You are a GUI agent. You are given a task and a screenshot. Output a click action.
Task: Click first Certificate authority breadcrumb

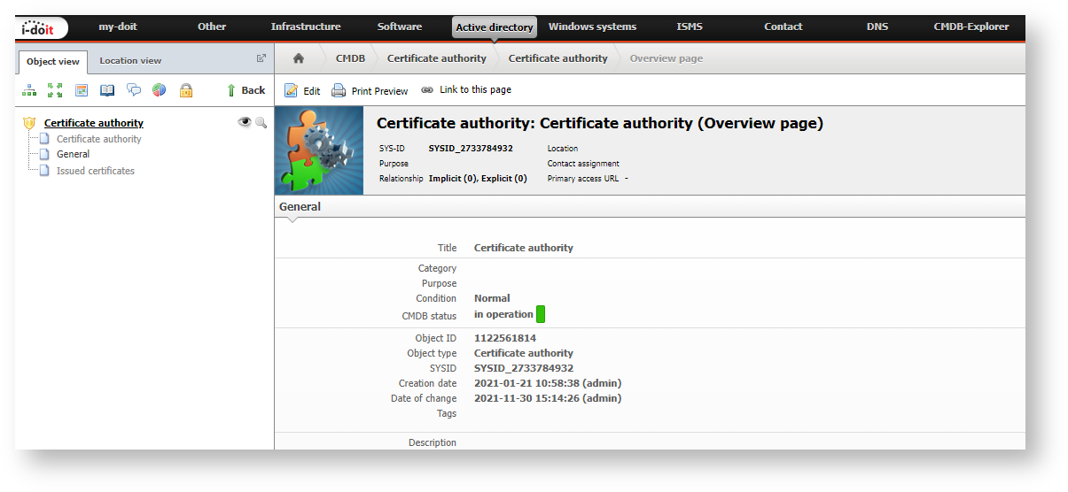coord(437,58)
